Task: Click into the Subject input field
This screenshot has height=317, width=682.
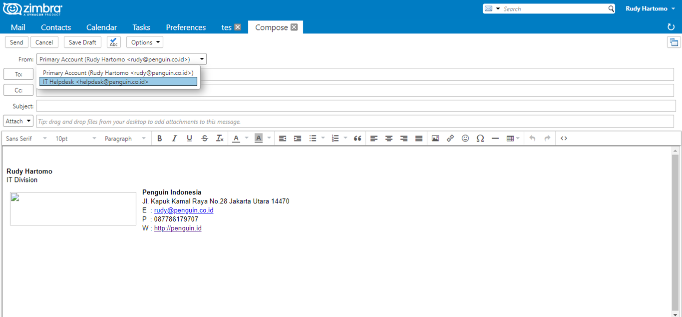Action: 355,106
